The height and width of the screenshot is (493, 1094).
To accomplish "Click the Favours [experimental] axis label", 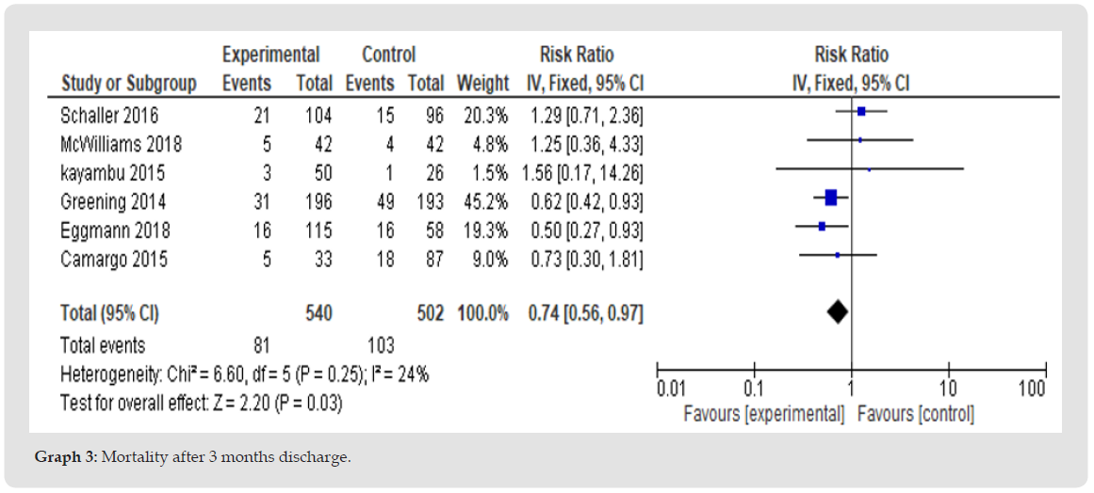I will (763, 414).
